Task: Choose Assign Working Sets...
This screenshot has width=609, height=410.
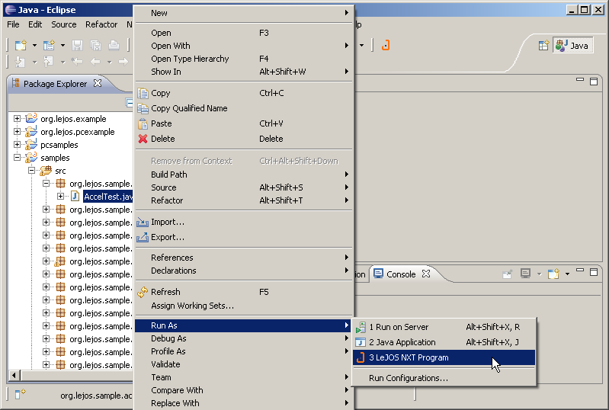Action: click(x=244, y=306)
